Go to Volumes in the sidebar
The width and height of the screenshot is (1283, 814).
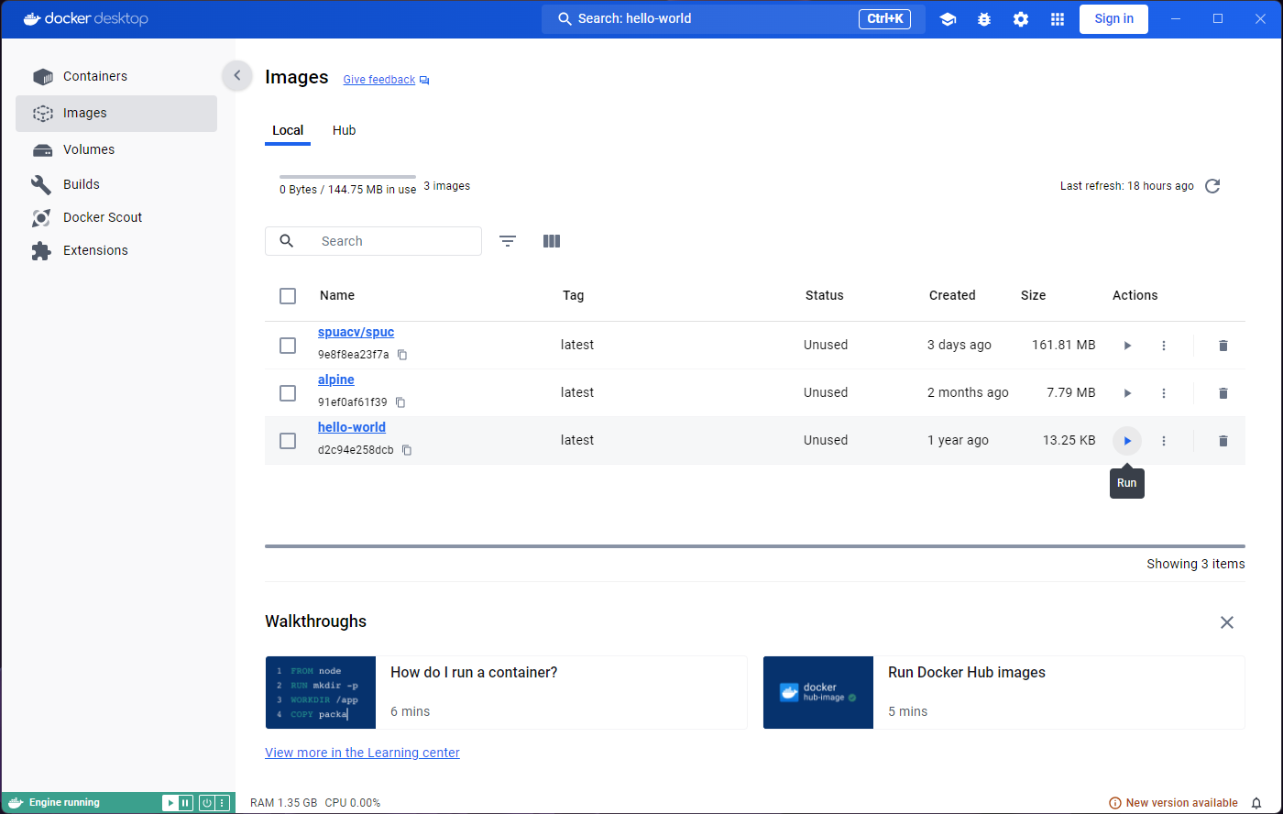[116, 149]
